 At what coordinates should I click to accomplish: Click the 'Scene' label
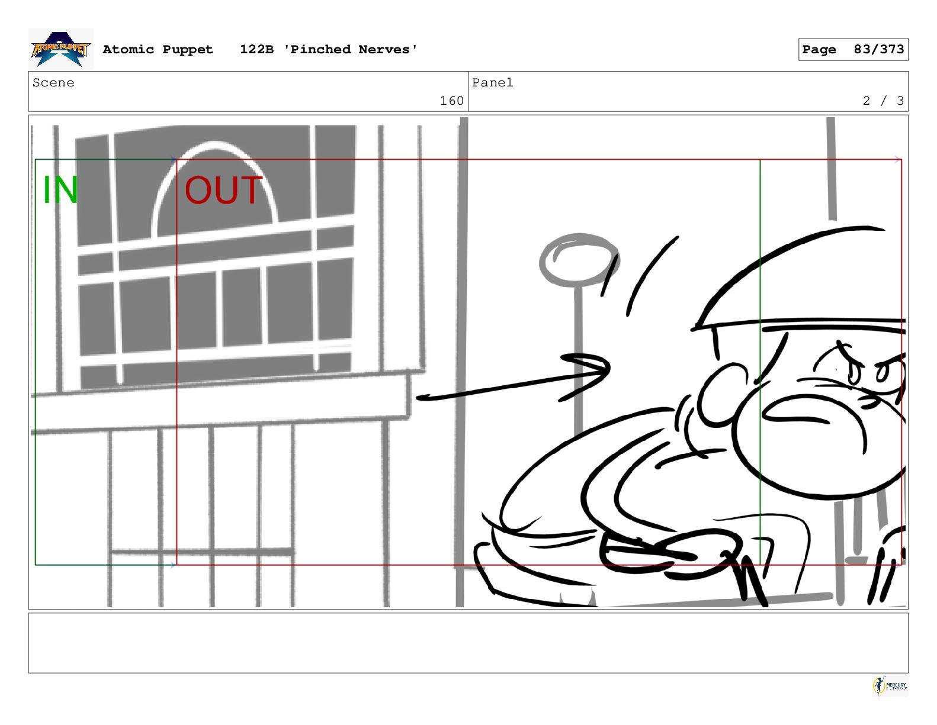point(53,83)
